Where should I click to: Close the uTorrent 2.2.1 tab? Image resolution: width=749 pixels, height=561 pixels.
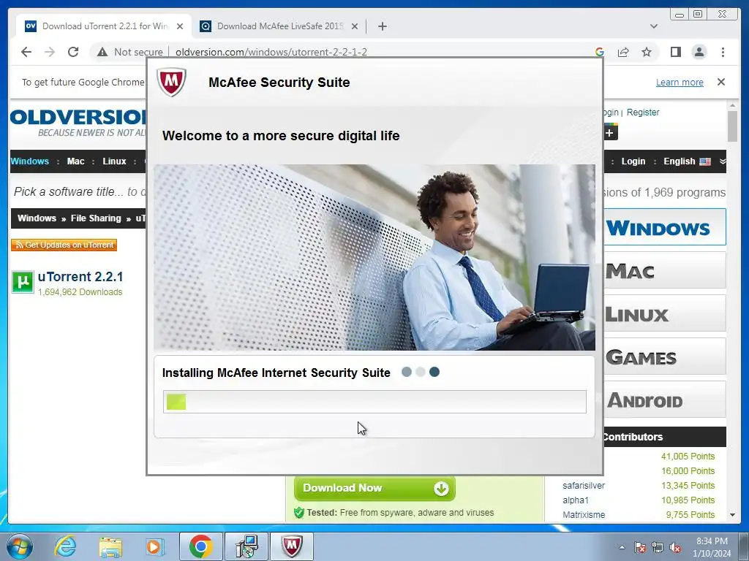tap(180, 26)
